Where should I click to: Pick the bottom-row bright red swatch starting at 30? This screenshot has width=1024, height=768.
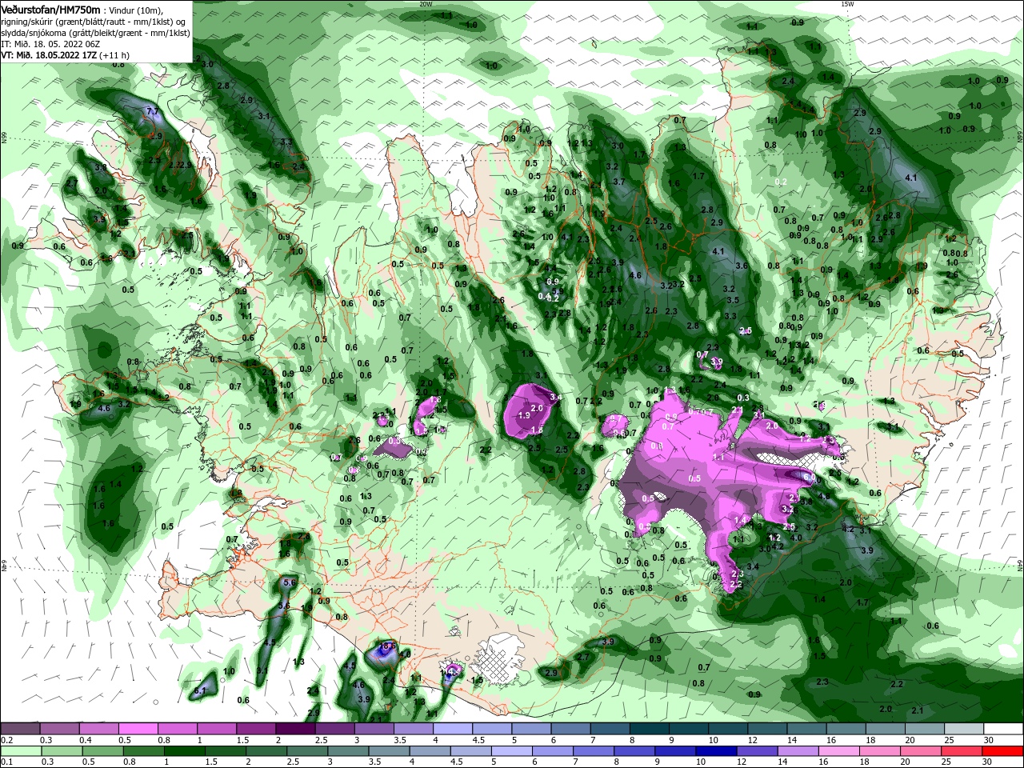pos(1004,751)
